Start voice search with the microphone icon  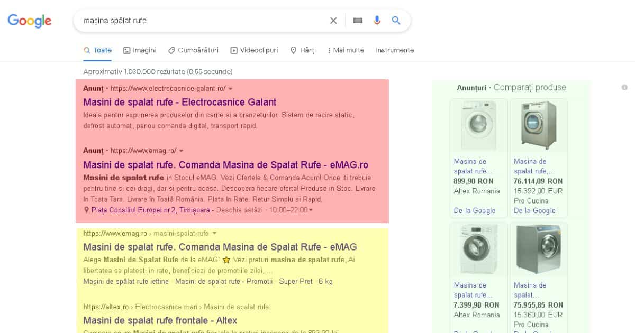pyautogui.click(x=377, y=20)
